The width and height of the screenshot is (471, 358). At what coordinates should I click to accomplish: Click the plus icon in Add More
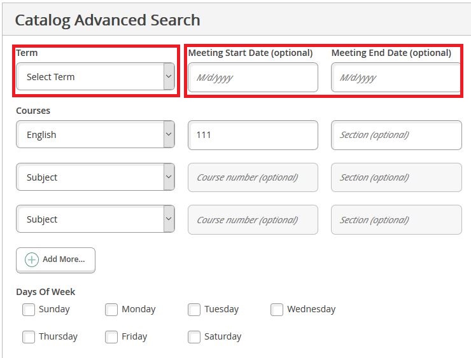pos(32,259)
